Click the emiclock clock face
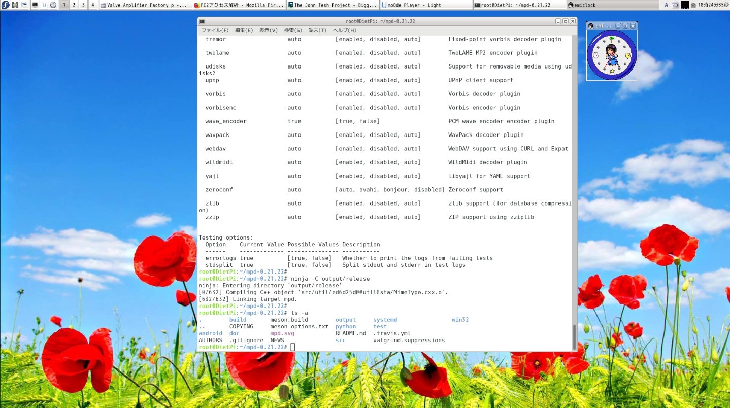 (x=612, y=54)
